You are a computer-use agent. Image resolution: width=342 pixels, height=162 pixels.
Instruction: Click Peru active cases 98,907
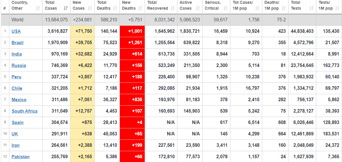pos(193,77)
